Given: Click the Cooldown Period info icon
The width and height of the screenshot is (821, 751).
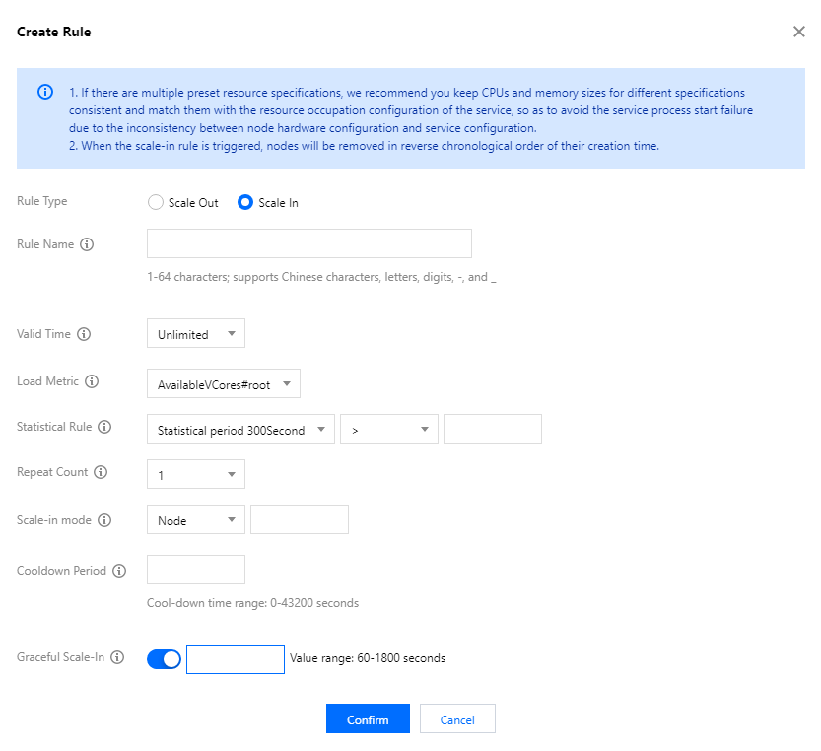Looking at the screenshot, I should (x=119, y=571).
